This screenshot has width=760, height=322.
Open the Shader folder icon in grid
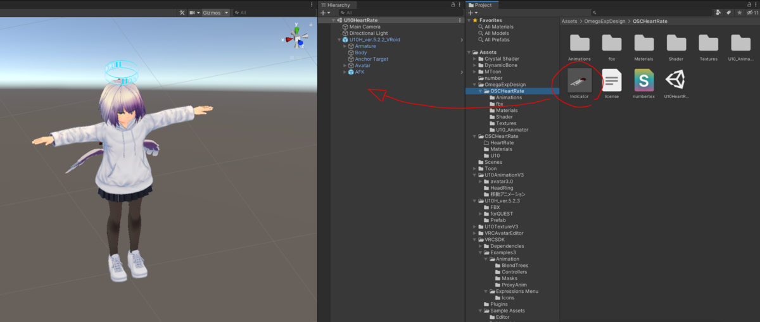(x=676, y=43)
